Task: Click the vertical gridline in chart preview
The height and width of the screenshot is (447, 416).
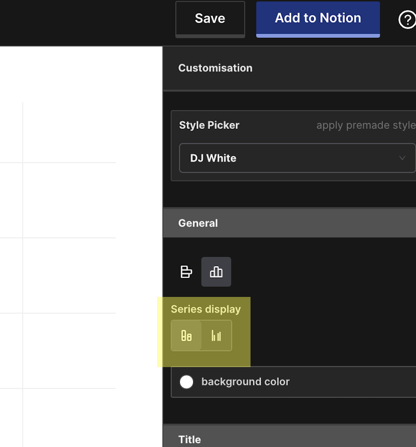Action: (x=23, y=277)
